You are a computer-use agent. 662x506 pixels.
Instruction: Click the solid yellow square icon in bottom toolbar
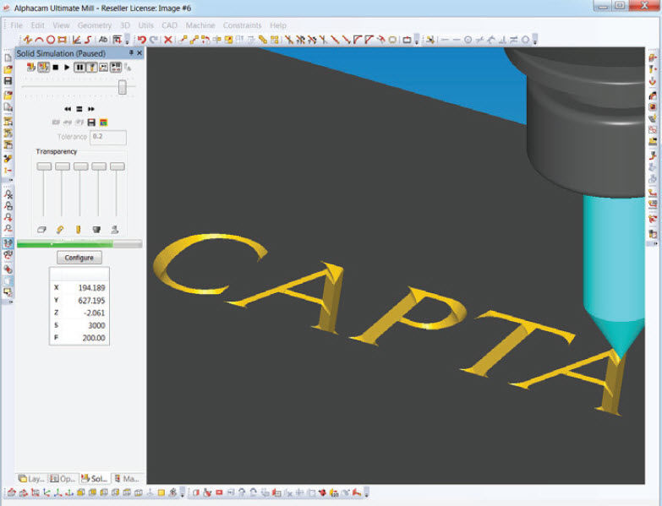(161, 492)
